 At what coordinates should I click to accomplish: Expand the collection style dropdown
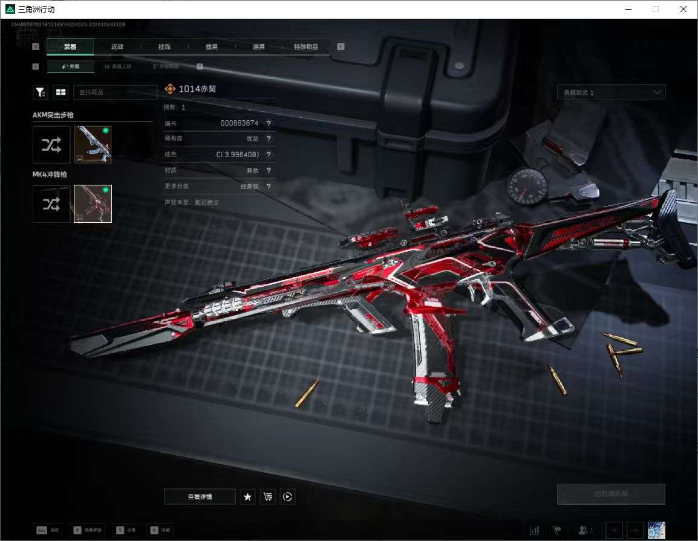pos(611,92)
